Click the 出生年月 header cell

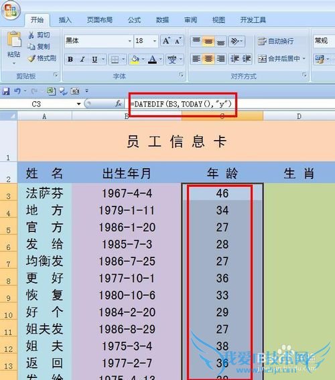tap(127, 173)
